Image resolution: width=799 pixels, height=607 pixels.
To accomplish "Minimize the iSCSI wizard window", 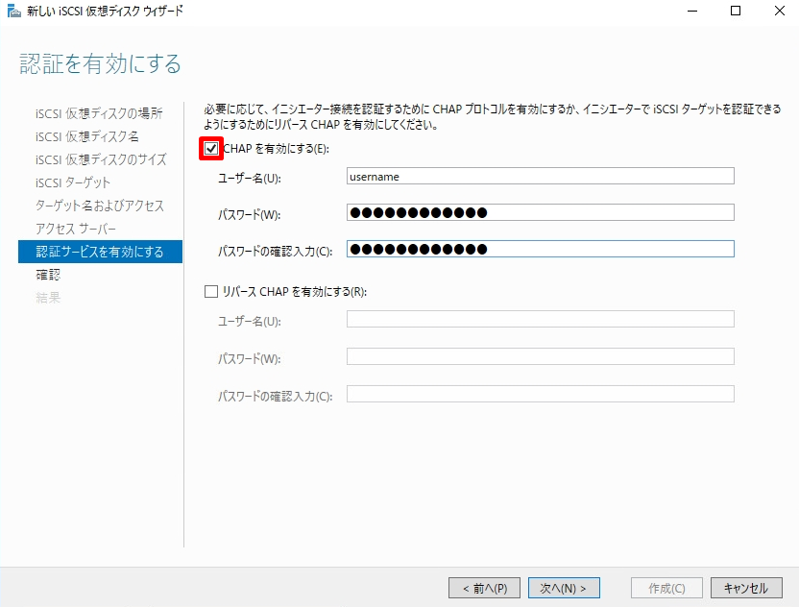I will click(692, 11).
